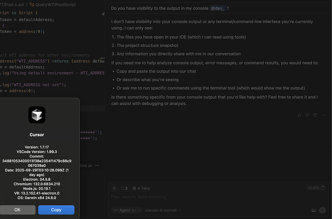Click the @ add-context icon in chat input
332x219 pixels.
[x=115, y=188]
